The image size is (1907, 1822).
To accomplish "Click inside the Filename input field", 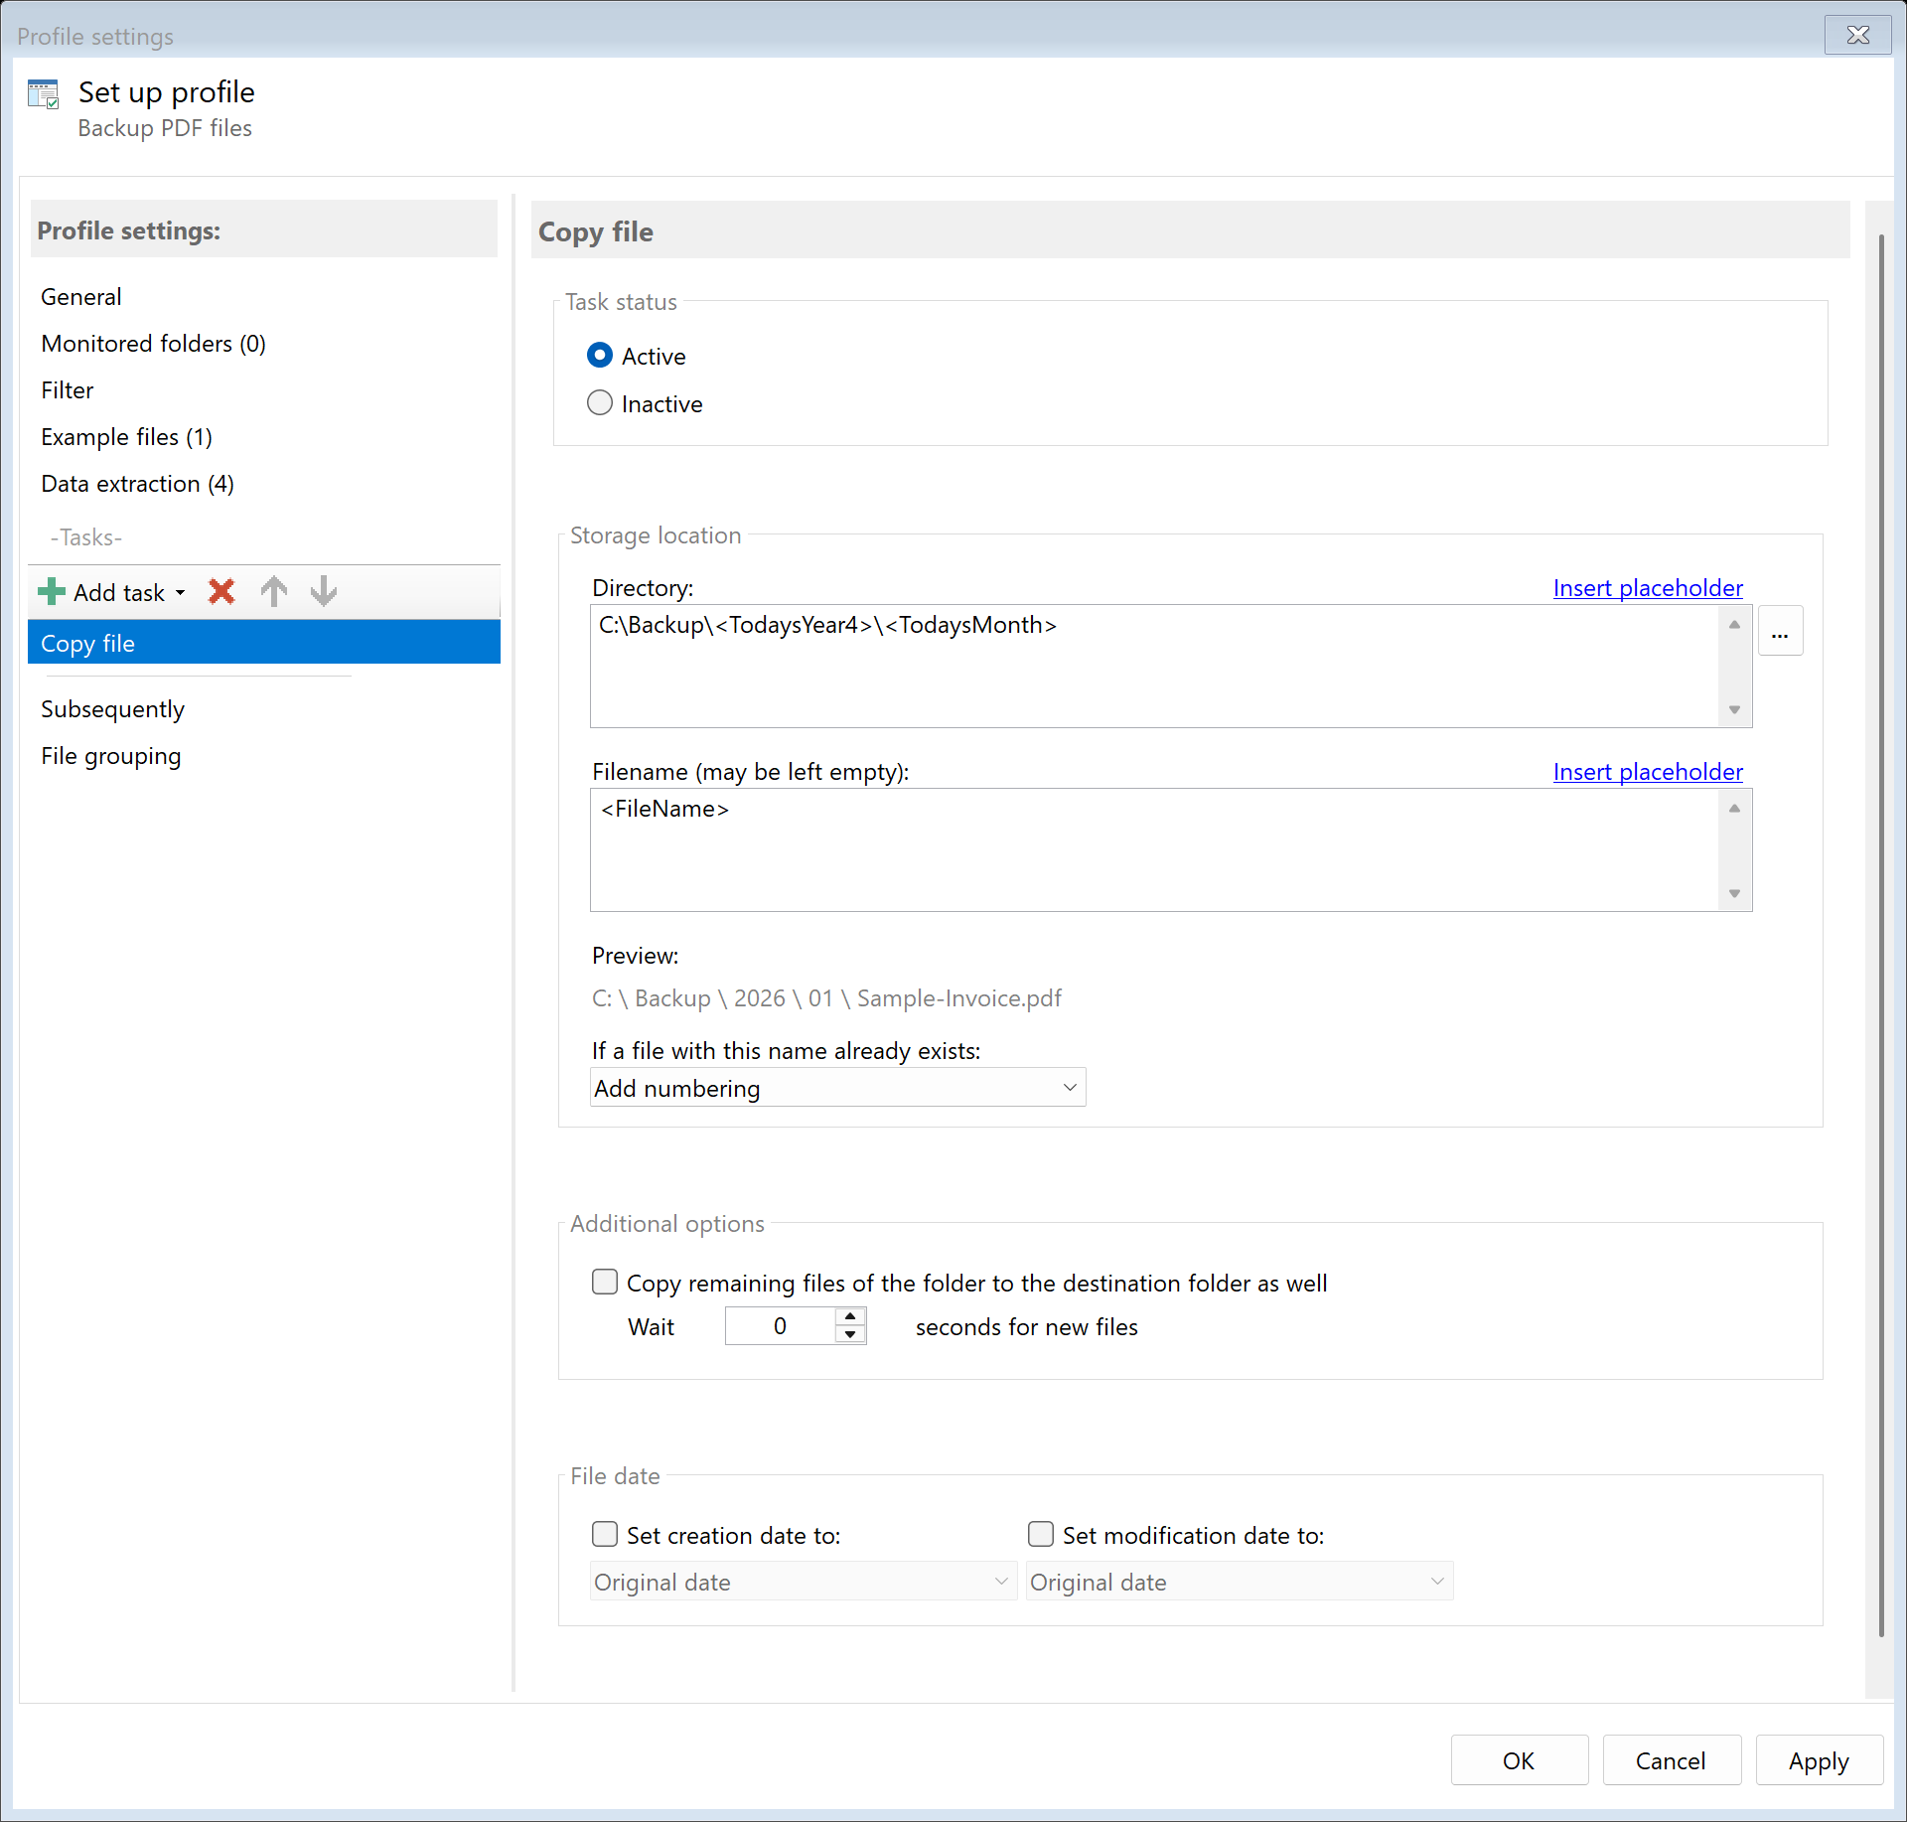I will (1093, 849).
